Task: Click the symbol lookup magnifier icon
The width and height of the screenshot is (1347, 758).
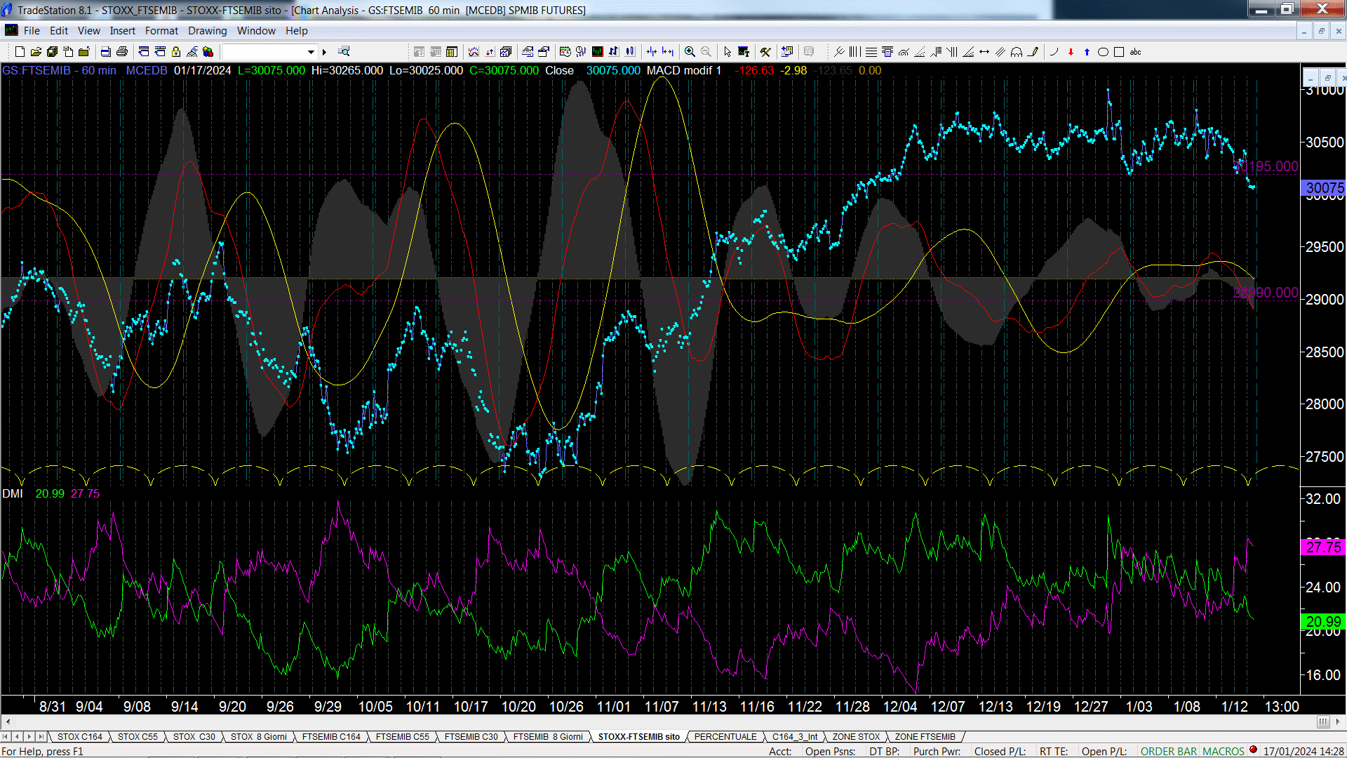Action: coord(344,52)
